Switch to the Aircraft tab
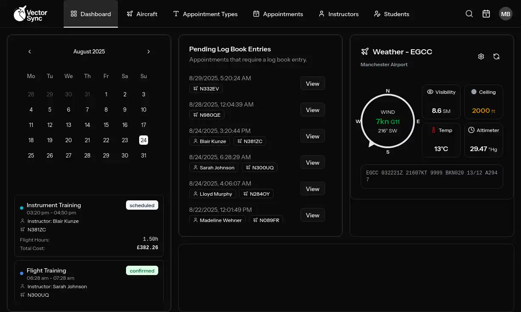Viewport: 521px width, 312px height. click(142, 14)
